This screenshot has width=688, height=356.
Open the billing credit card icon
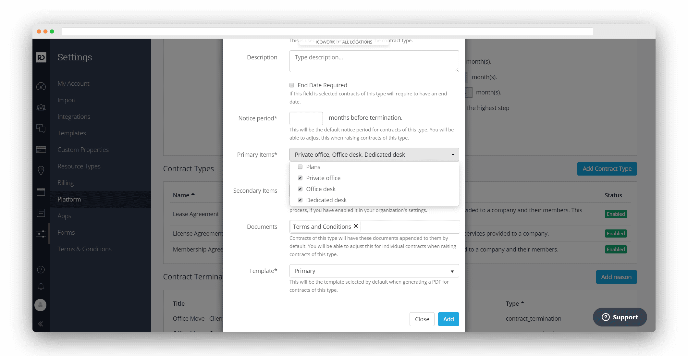pos(41,150)
